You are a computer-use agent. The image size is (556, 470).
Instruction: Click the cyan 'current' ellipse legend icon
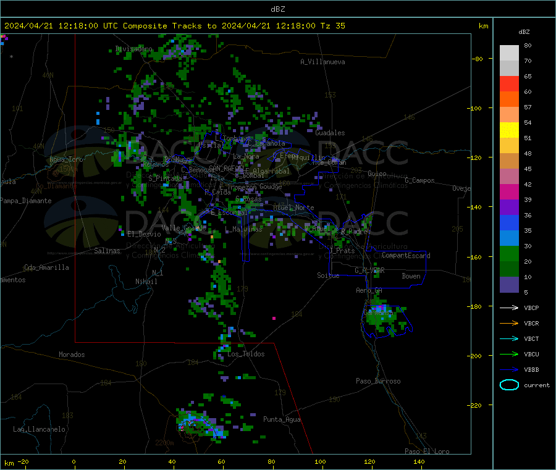pos(509,385)
